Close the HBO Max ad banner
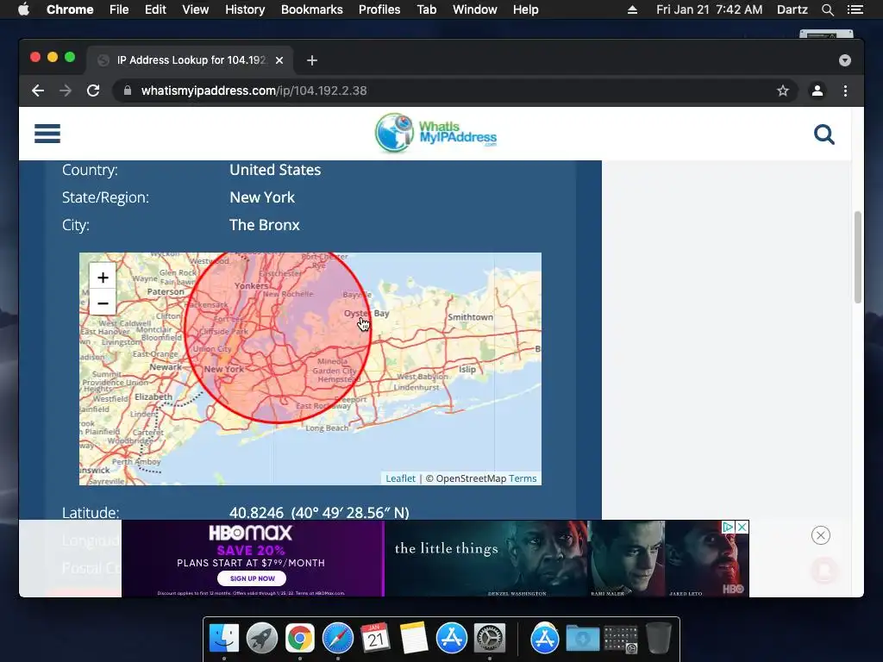The height and width of the screenshot is (662, 883). pos(742,527)
